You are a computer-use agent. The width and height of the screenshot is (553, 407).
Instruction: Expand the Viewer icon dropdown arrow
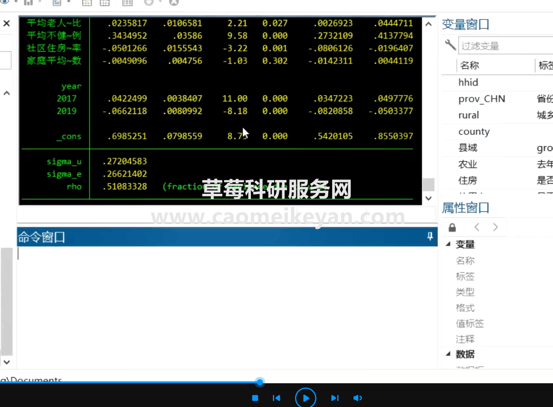[16, 2]
